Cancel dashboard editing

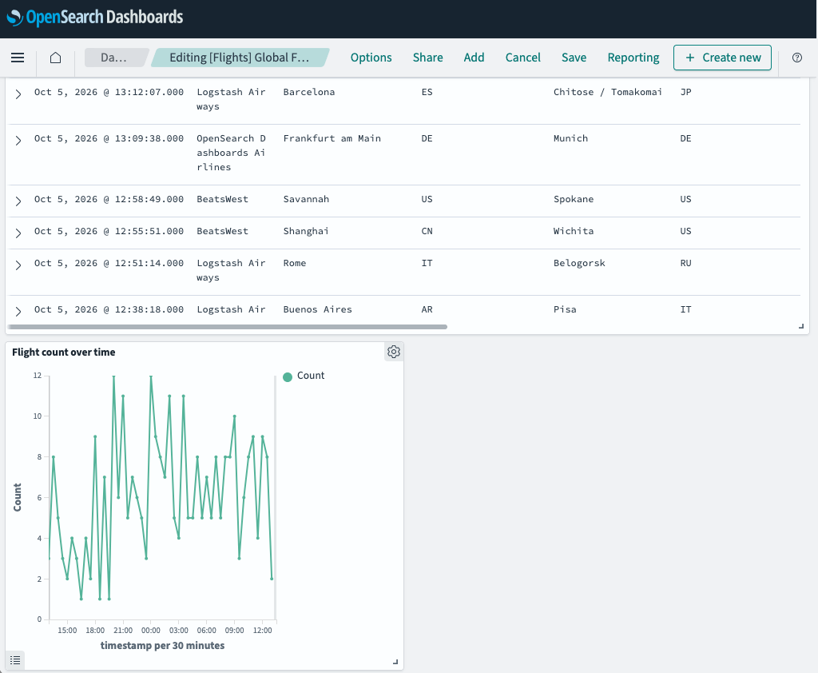click(522, 58)
